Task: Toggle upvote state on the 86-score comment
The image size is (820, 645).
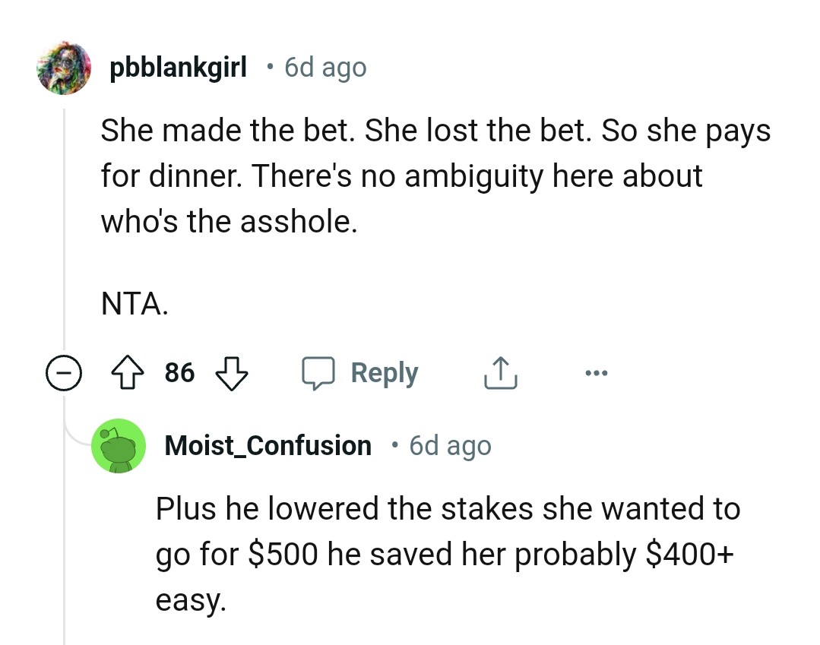Action: click(129, 372)
